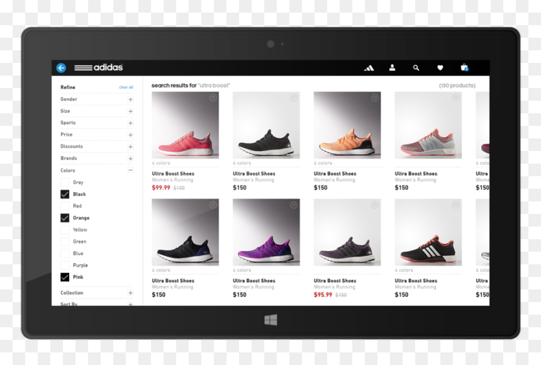The height and width of the screenshot is (365, 541).
Task: Favorite the black-blue shoe in bottom row
Action: pyautogui.click(x=213, y=205)
